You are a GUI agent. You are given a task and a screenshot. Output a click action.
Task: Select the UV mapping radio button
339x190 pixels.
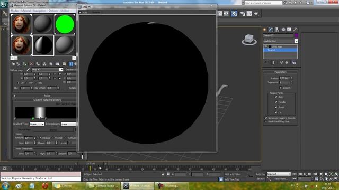pos(19,83)
